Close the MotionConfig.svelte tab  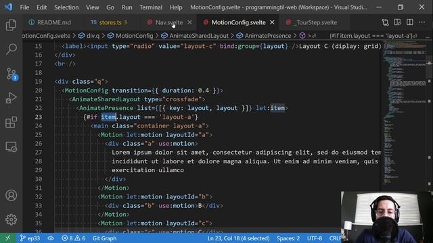pos(272,22)
